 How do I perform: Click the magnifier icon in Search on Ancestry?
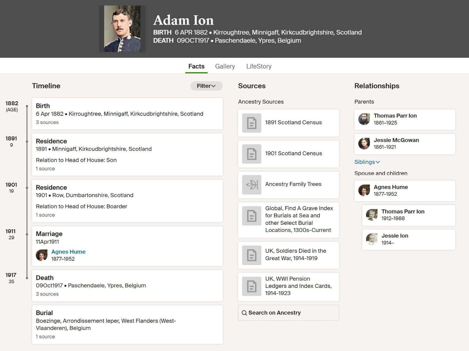pos(244,313)
